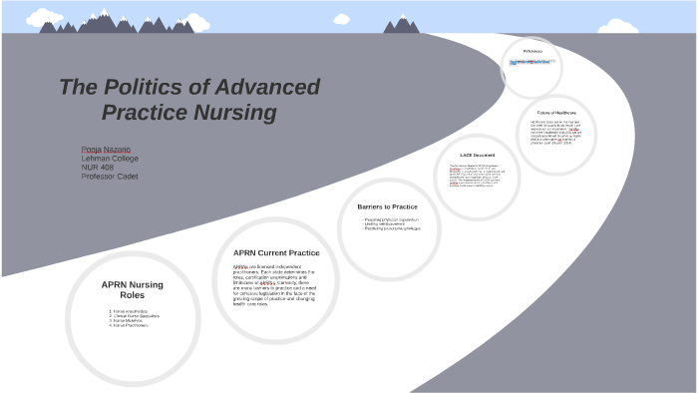Open the 'APRN Nursing Roles' topic heading
Screen dimensions: 698x393
133,289
